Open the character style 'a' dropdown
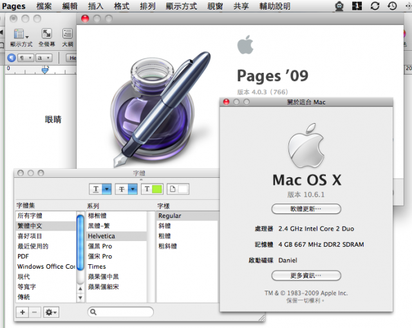 pyautogui.click(x=44, y=57)
